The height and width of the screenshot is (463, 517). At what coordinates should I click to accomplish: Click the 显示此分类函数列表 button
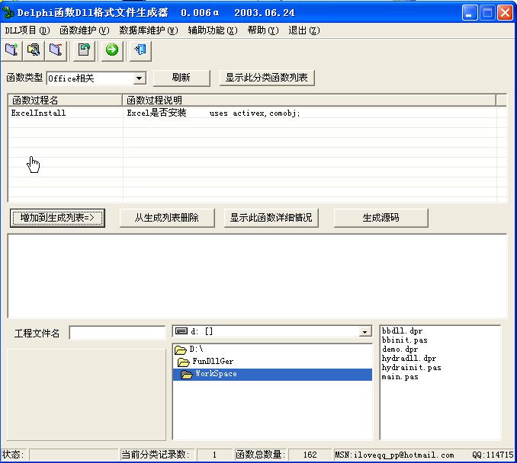(x=267, y=78)
